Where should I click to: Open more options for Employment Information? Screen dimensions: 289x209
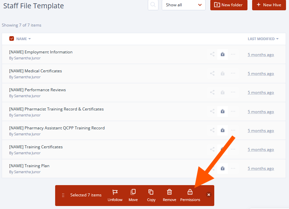coord(233,54)
